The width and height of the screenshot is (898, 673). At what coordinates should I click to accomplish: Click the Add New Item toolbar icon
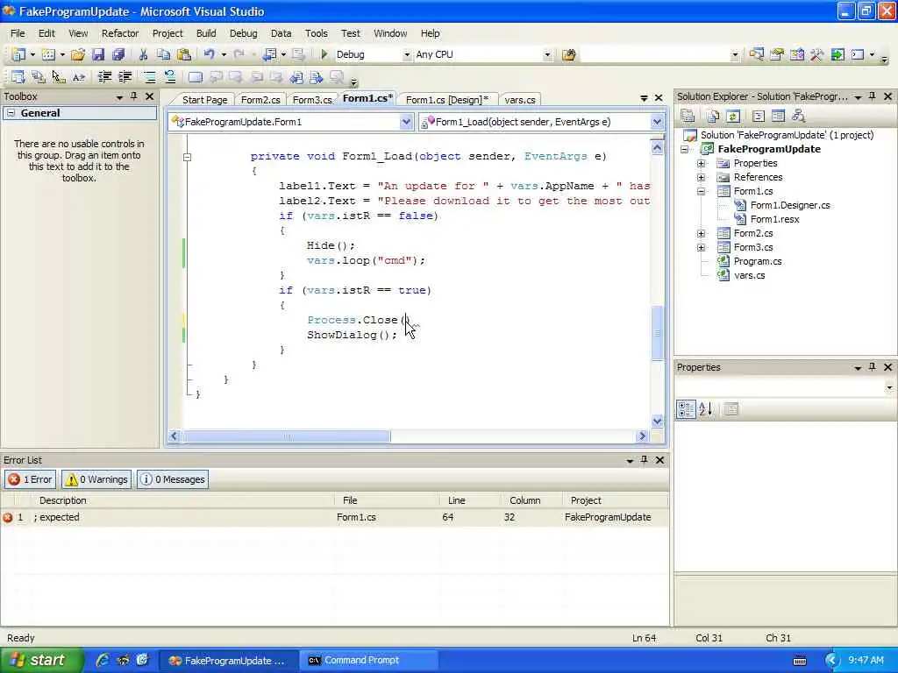48,54
